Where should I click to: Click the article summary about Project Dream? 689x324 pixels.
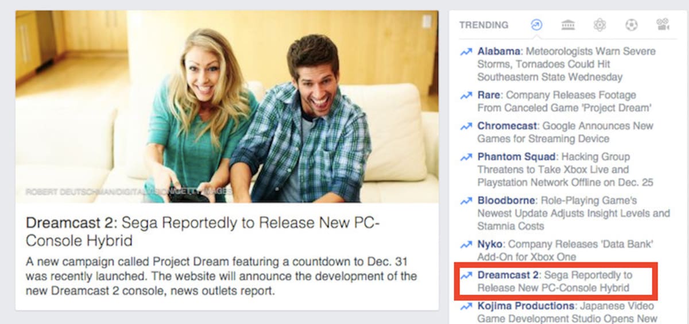pyautogui.click(x=222, y=276)
